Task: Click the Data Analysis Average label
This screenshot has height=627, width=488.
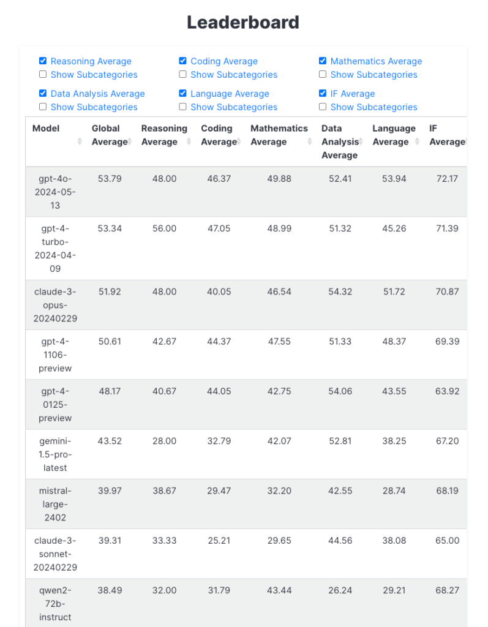Action: (97, 94)
